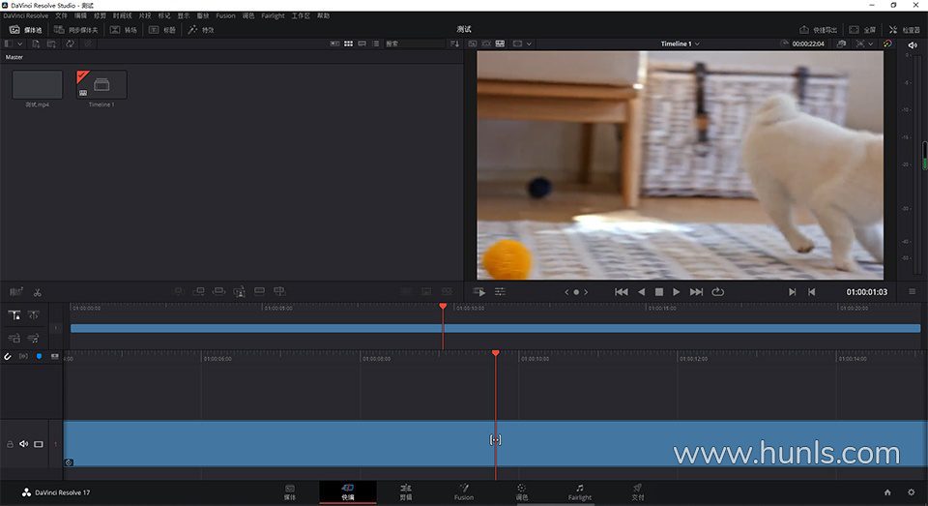Click the blue marker flag icon
Viewport: 928px width, 506px height.
tap(39, 357)
